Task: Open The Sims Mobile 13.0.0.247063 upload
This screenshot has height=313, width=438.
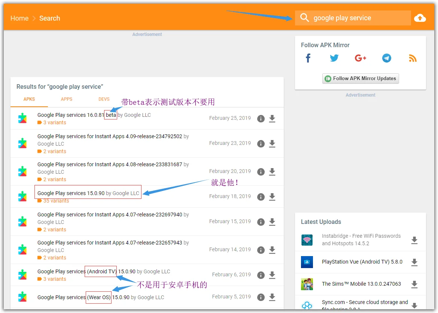Action: tap(361, 284)
